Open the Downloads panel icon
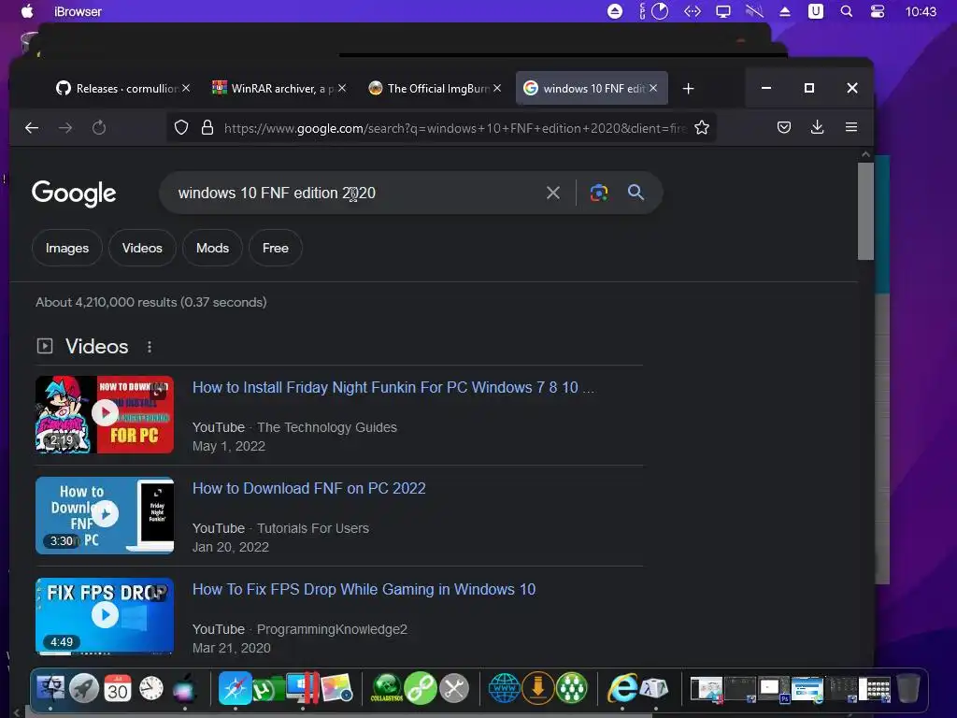The image size is (957, 718). (817, 127)
